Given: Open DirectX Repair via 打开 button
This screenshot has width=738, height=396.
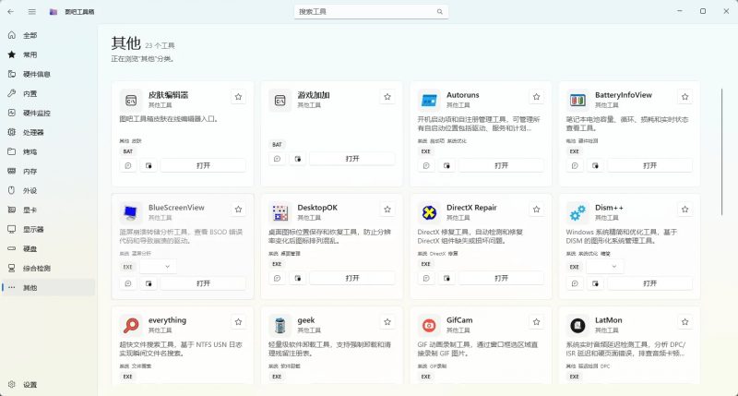Looking at the screenshot, I should pyautogui.click(x=501, y=278).
